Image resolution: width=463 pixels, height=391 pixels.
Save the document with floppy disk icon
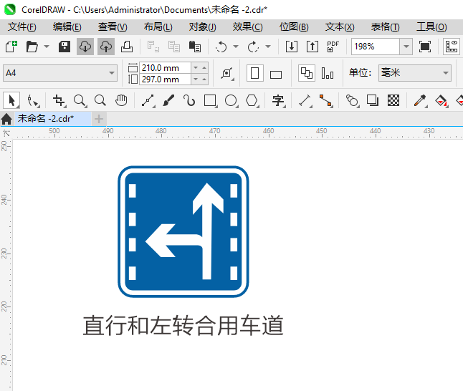pyautogui.click(x=64, y=47)
